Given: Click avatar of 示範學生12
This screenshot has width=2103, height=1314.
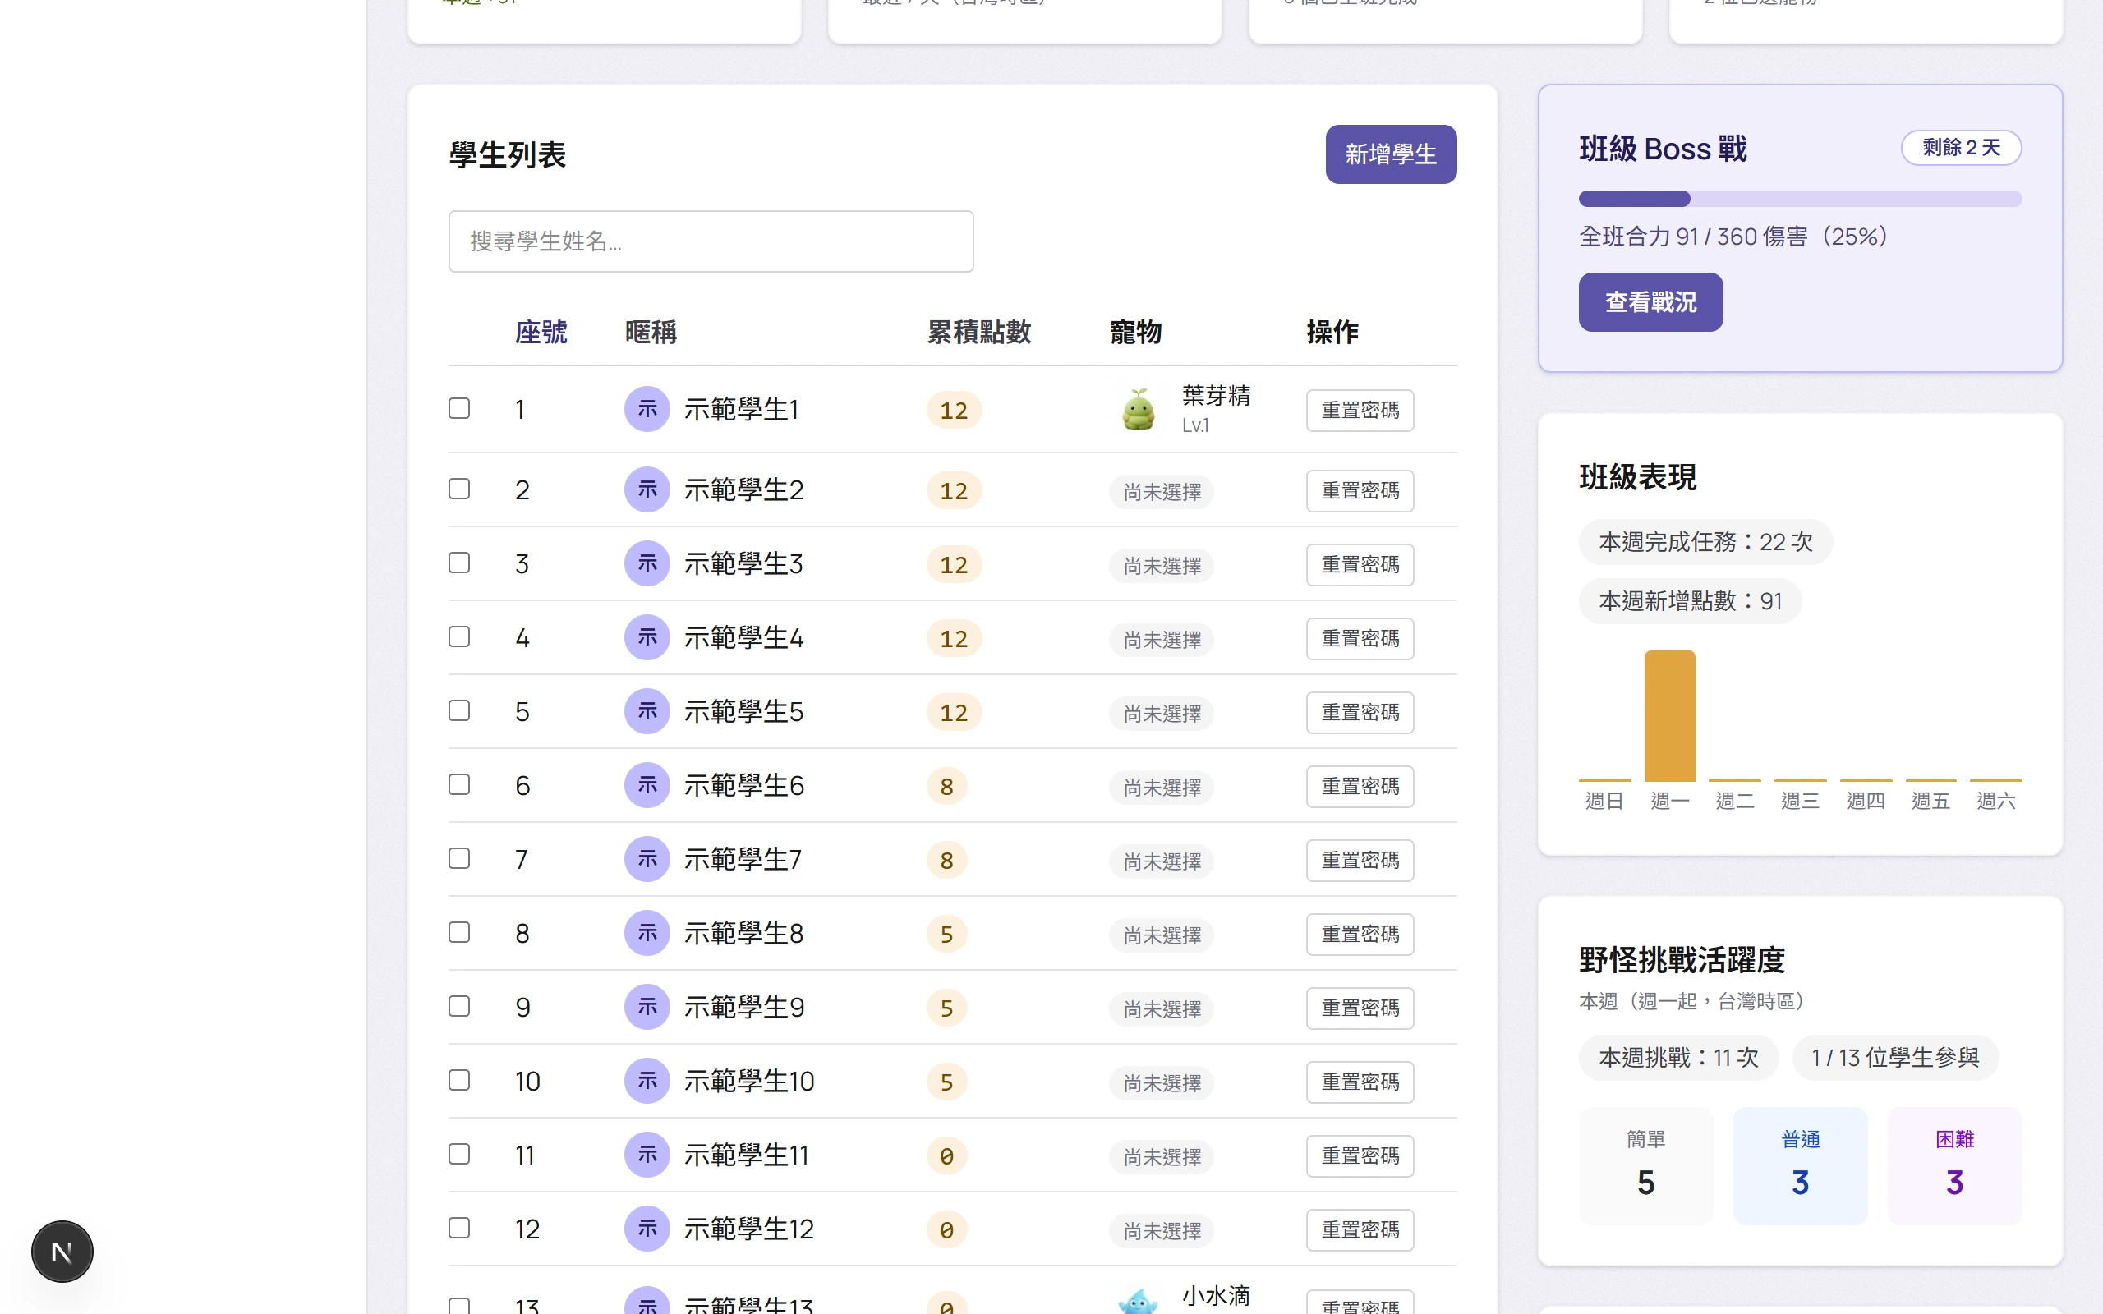Looking at the screenshot, I should click(647, 1228).
